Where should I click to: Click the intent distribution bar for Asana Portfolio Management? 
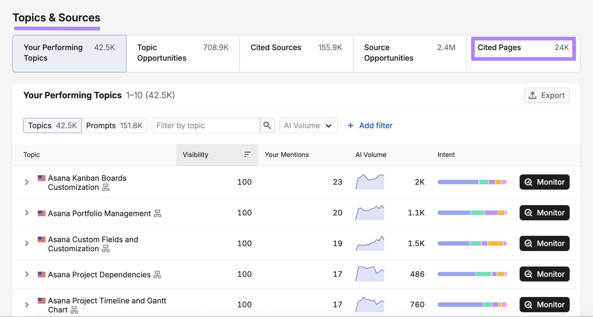472,213
